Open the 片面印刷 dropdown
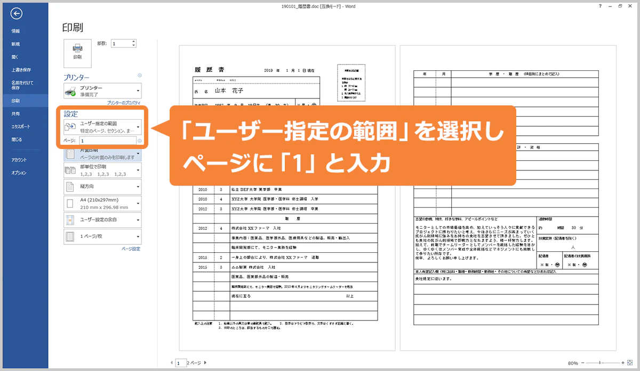The height and width of the screenshot is (371, 640). (x=102, y=154)
